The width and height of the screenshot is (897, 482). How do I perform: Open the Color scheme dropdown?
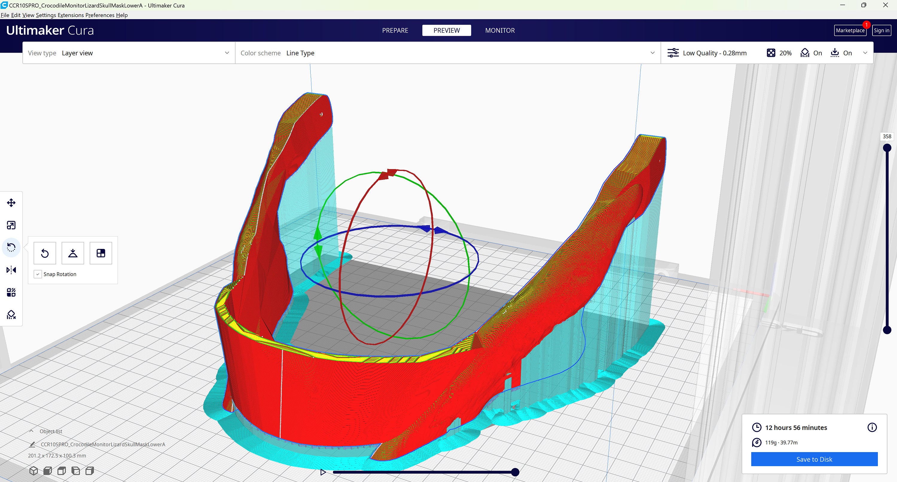[448, 53]
